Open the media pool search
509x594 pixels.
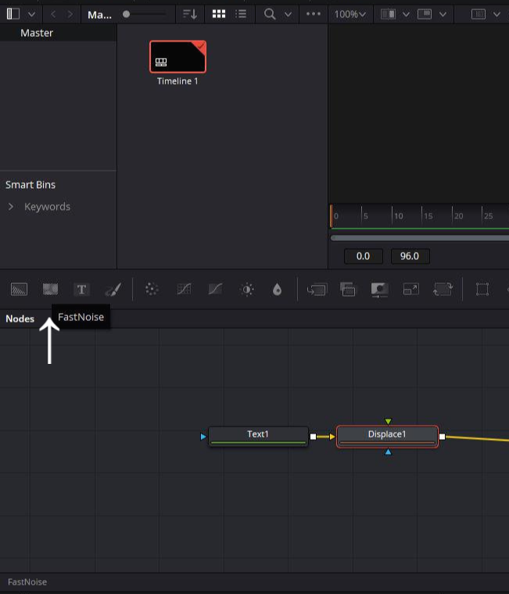270,14
